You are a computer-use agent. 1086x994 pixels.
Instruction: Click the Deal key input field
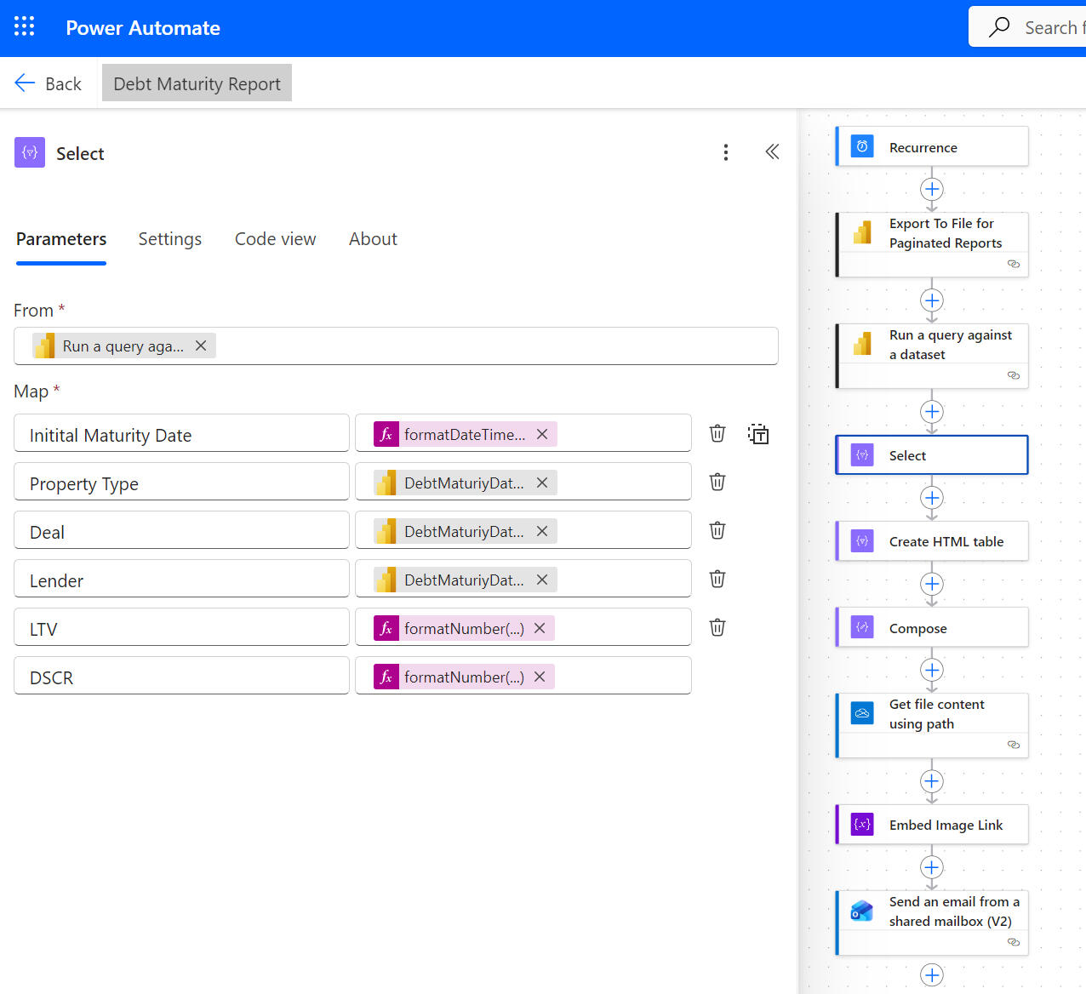tap(181, 532)
